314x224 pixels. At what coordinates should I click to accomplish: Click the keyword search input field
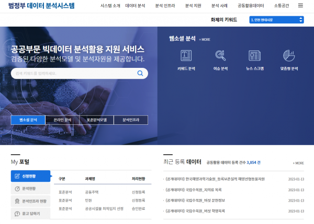[x=73, y=74]
